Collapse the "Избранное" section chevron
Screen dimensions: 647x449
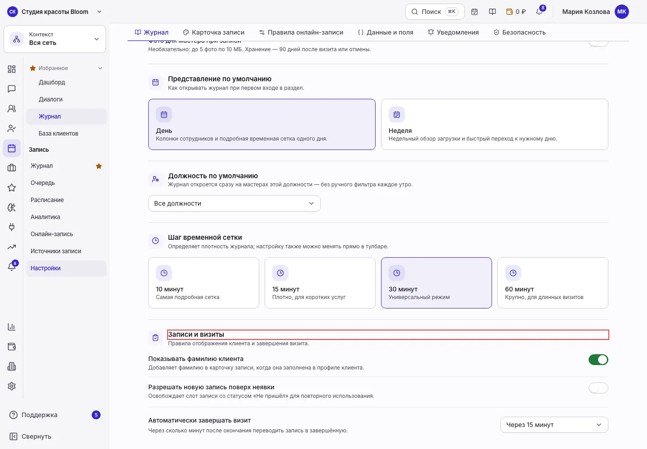tap(100, 68)
